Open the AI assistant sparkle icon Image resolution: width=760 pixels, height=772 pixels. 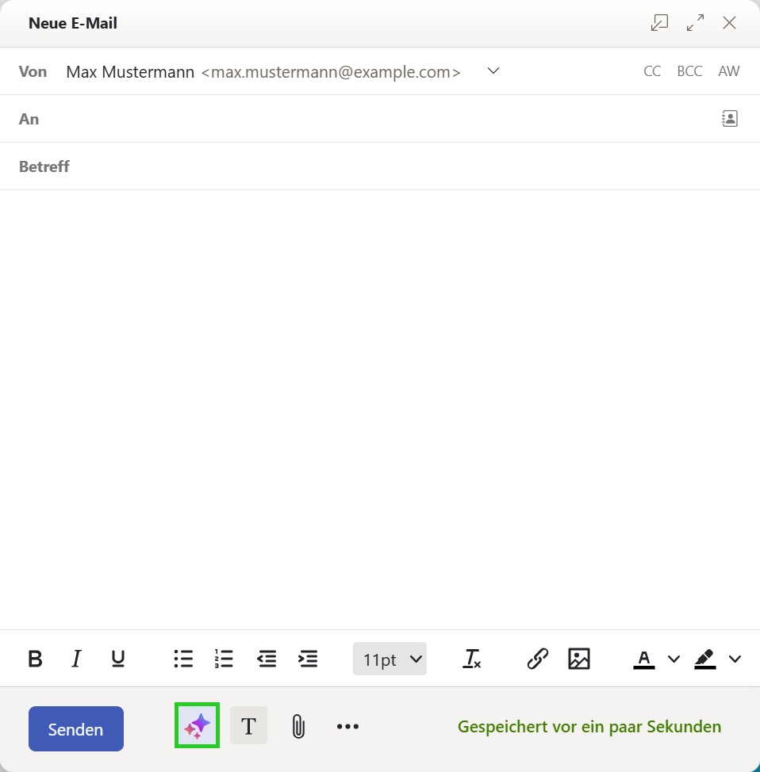point(198,726)
